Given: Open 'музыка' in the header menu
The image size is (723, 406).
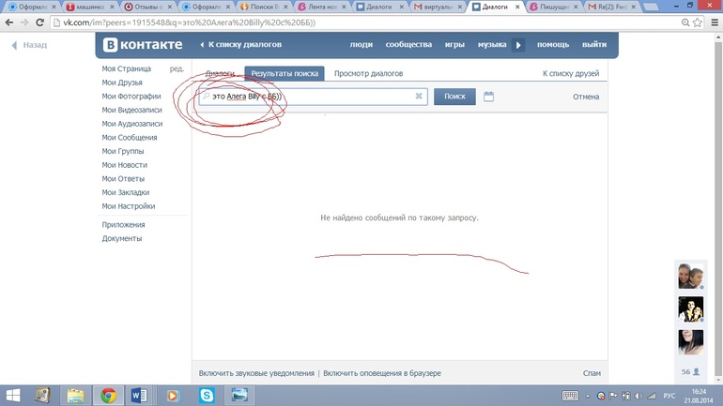Looking at the screenshot, I should pos(492,45).
